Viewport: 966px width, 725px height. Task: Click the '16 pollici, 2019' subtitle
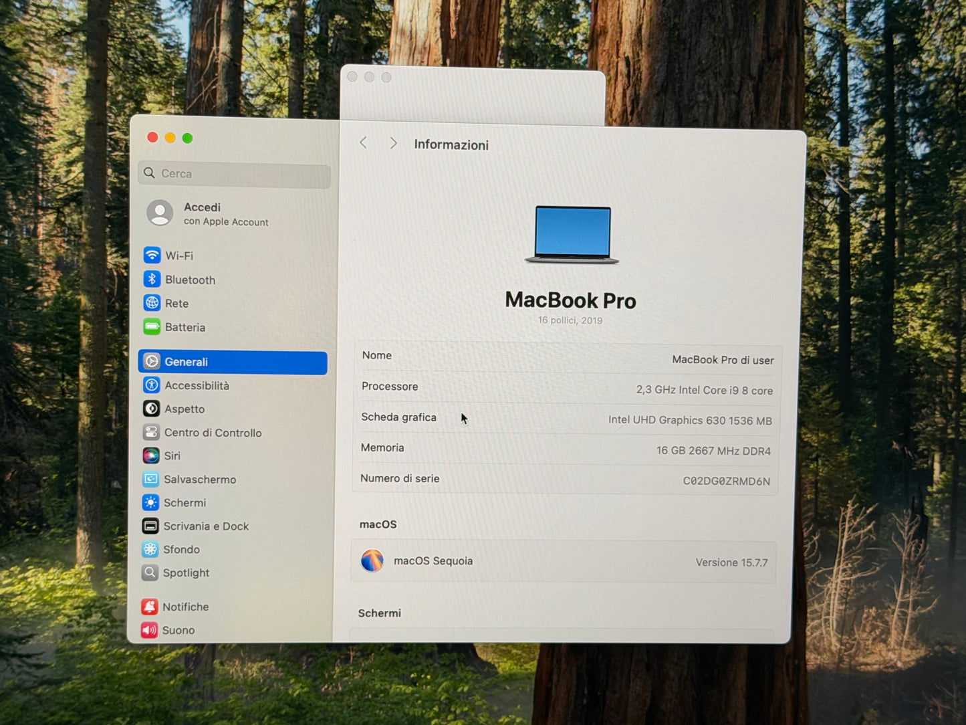click(x=570, y=320)
